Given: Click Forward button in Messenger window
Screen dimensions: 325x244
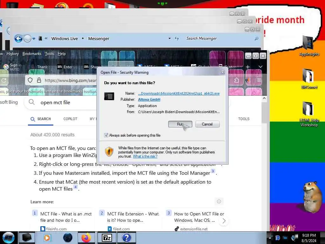Looking at the screenshot, I should coord(27,38).
